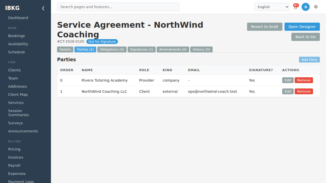This screenshot has height=183, width=326.
Task: Navigate to Clients
Action: (15, 70)
